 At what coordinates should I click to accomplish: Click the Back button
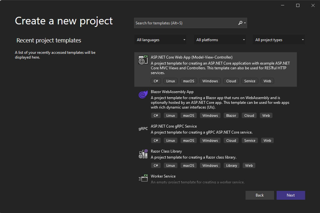[x=259, y=195]
